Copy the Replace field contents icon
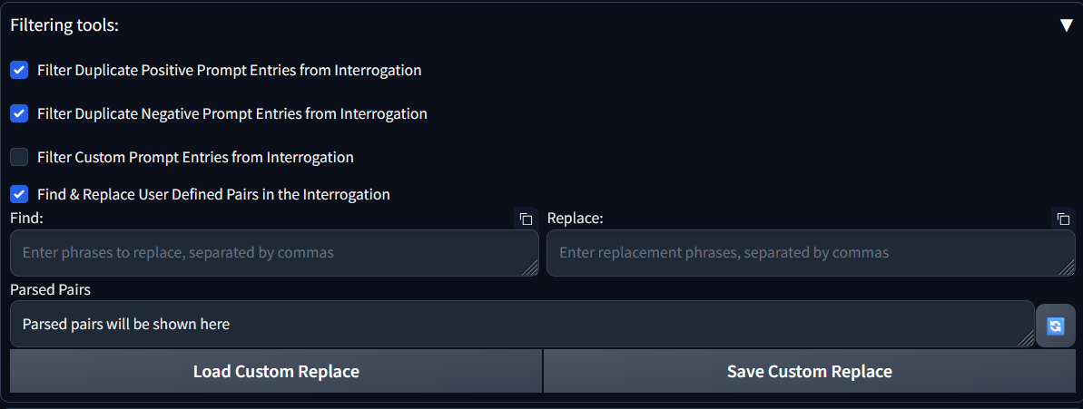 click(x=1063, y=219)
